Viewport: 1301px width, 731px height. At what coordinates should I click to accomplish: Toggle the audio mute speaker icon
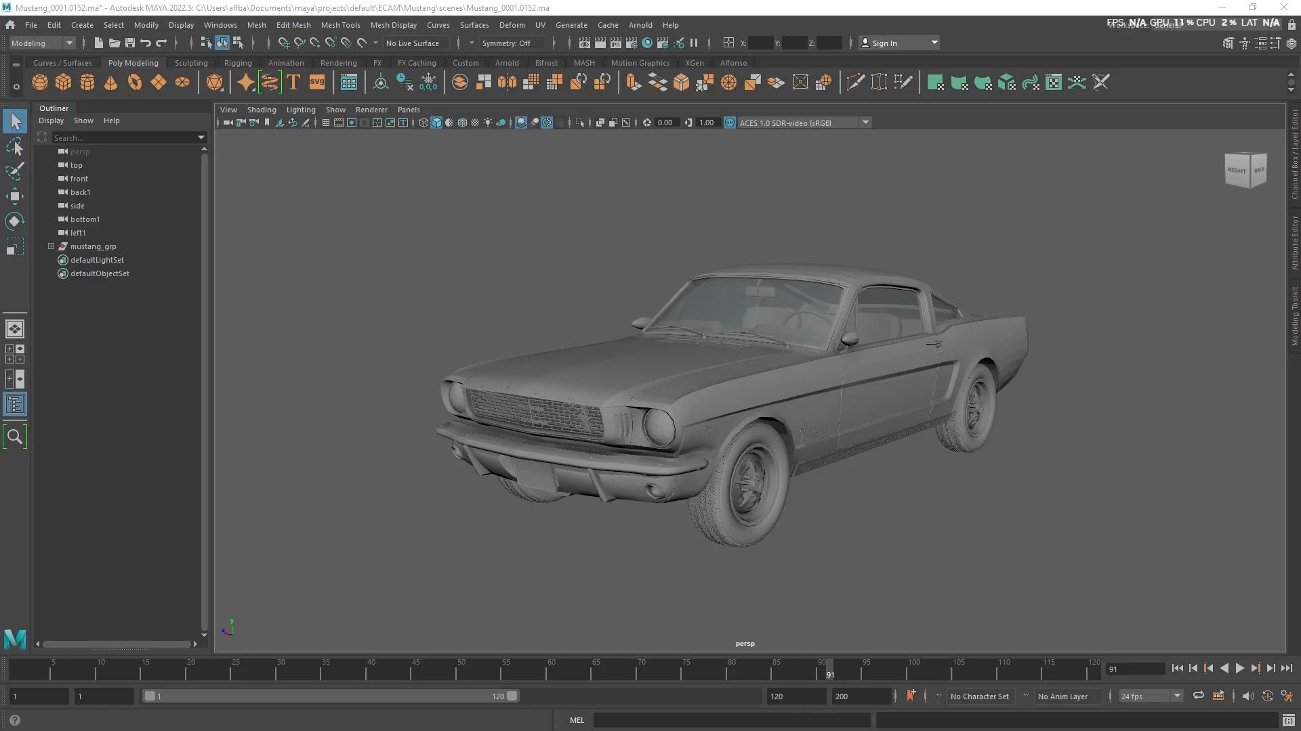pyautogui.click(x=1247, y=696)
